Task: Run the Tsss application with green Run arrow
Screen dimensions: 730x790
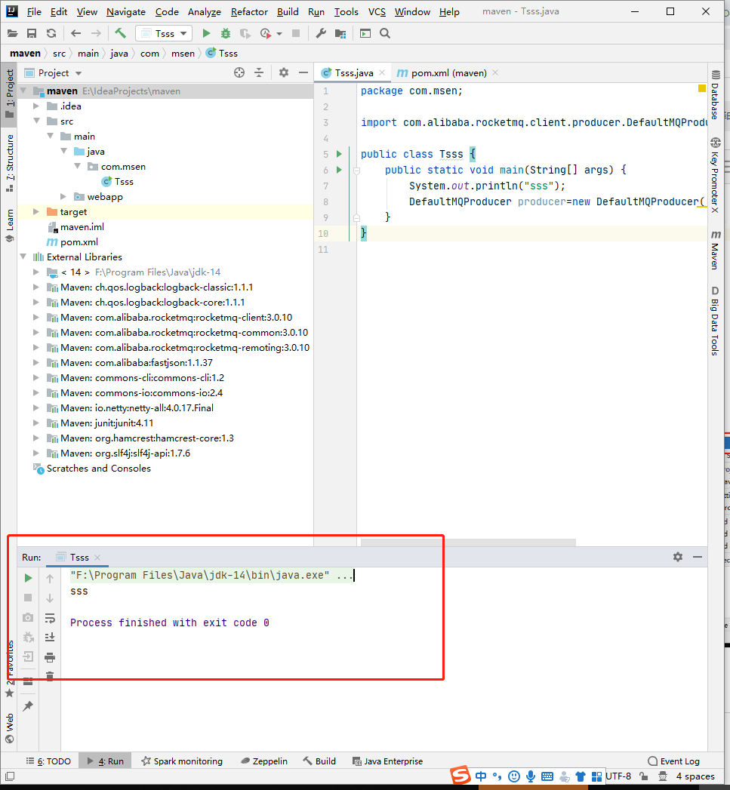Action: click(205, 33)
